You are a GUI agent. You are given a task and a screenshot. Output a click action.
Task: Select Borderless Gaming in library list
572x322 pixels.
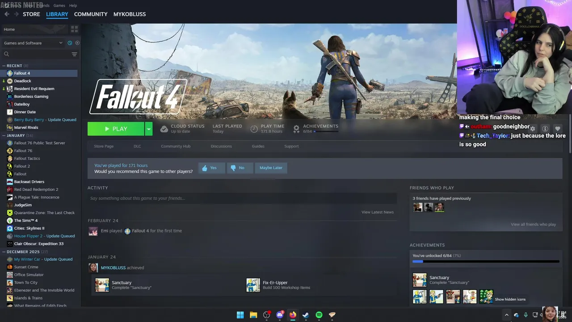(x=31, y=97)
